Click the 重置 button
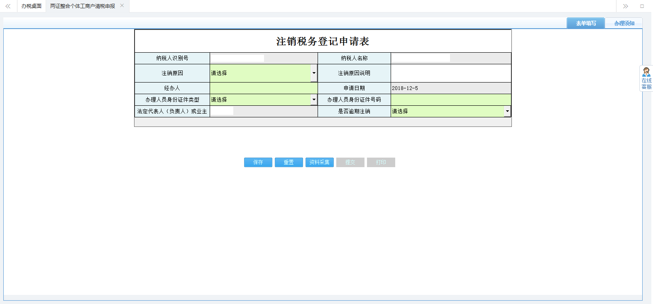Viewport: 653px width, 304px height. coord(289,163)
